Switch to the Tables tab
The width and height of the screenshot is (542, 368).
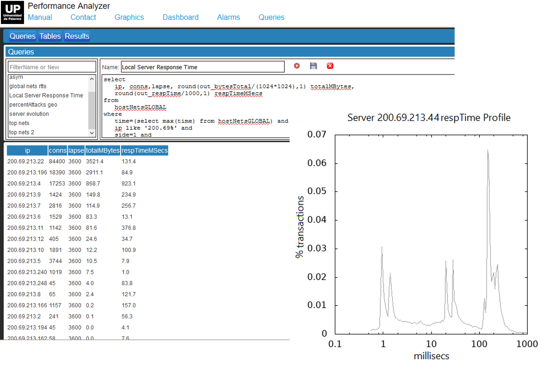pyautogui.click(x=50, y=36)
